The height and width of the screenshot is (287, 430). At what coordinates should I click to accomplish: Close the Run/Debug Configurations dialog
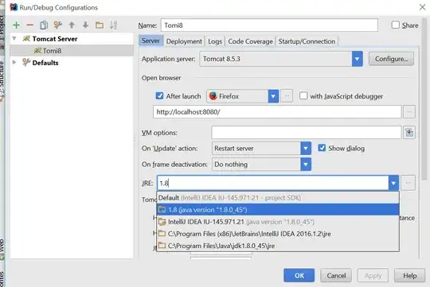(422, 7)
